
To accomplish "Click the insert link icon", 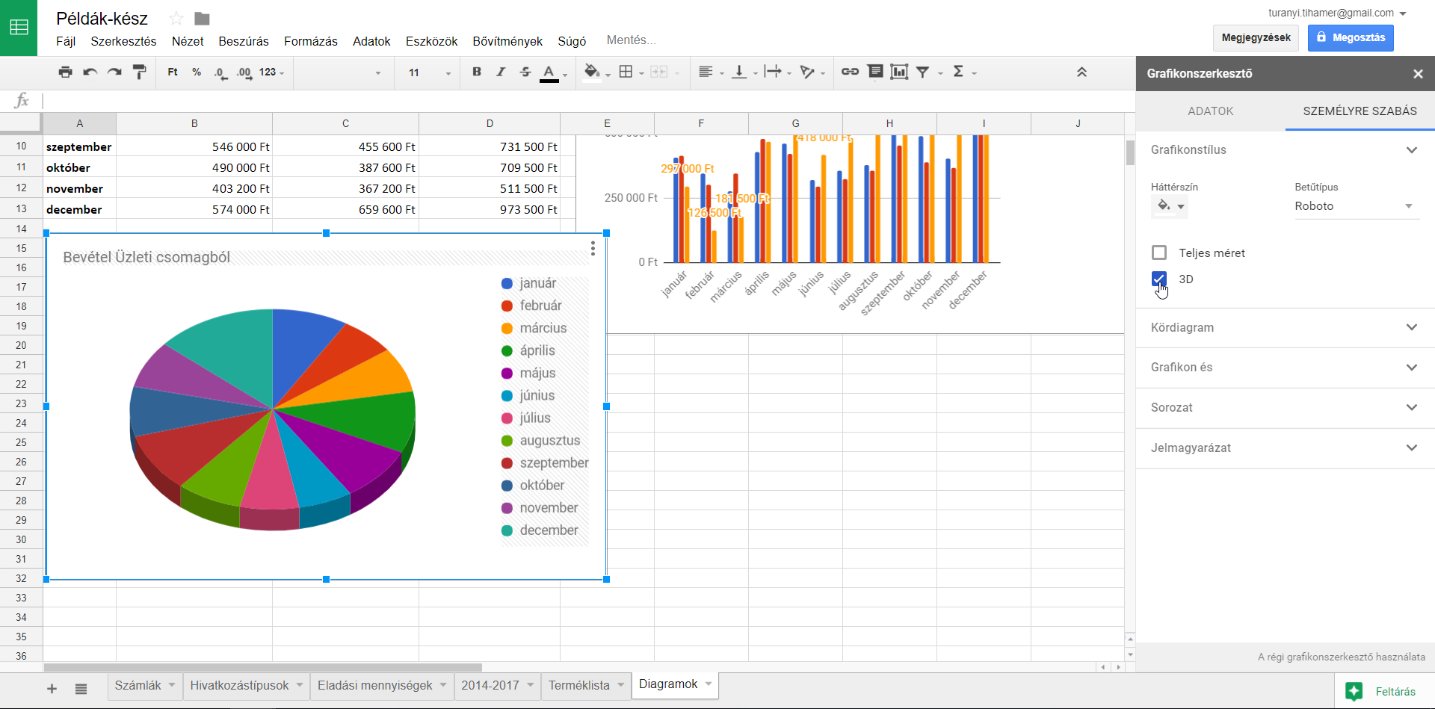I will [850, 72].
